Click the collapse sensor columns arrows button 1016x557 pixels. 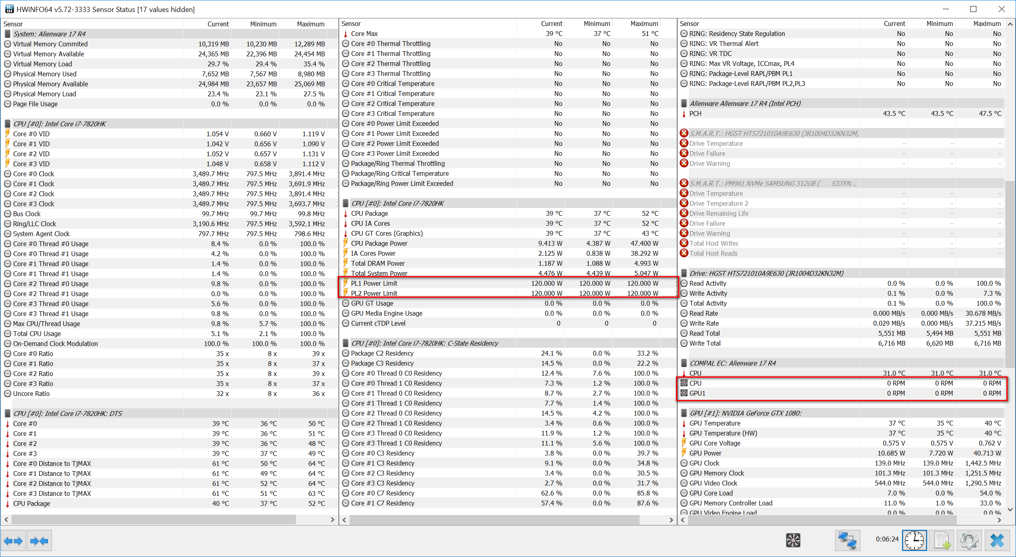pyautogui.click(x=39, y=541)
